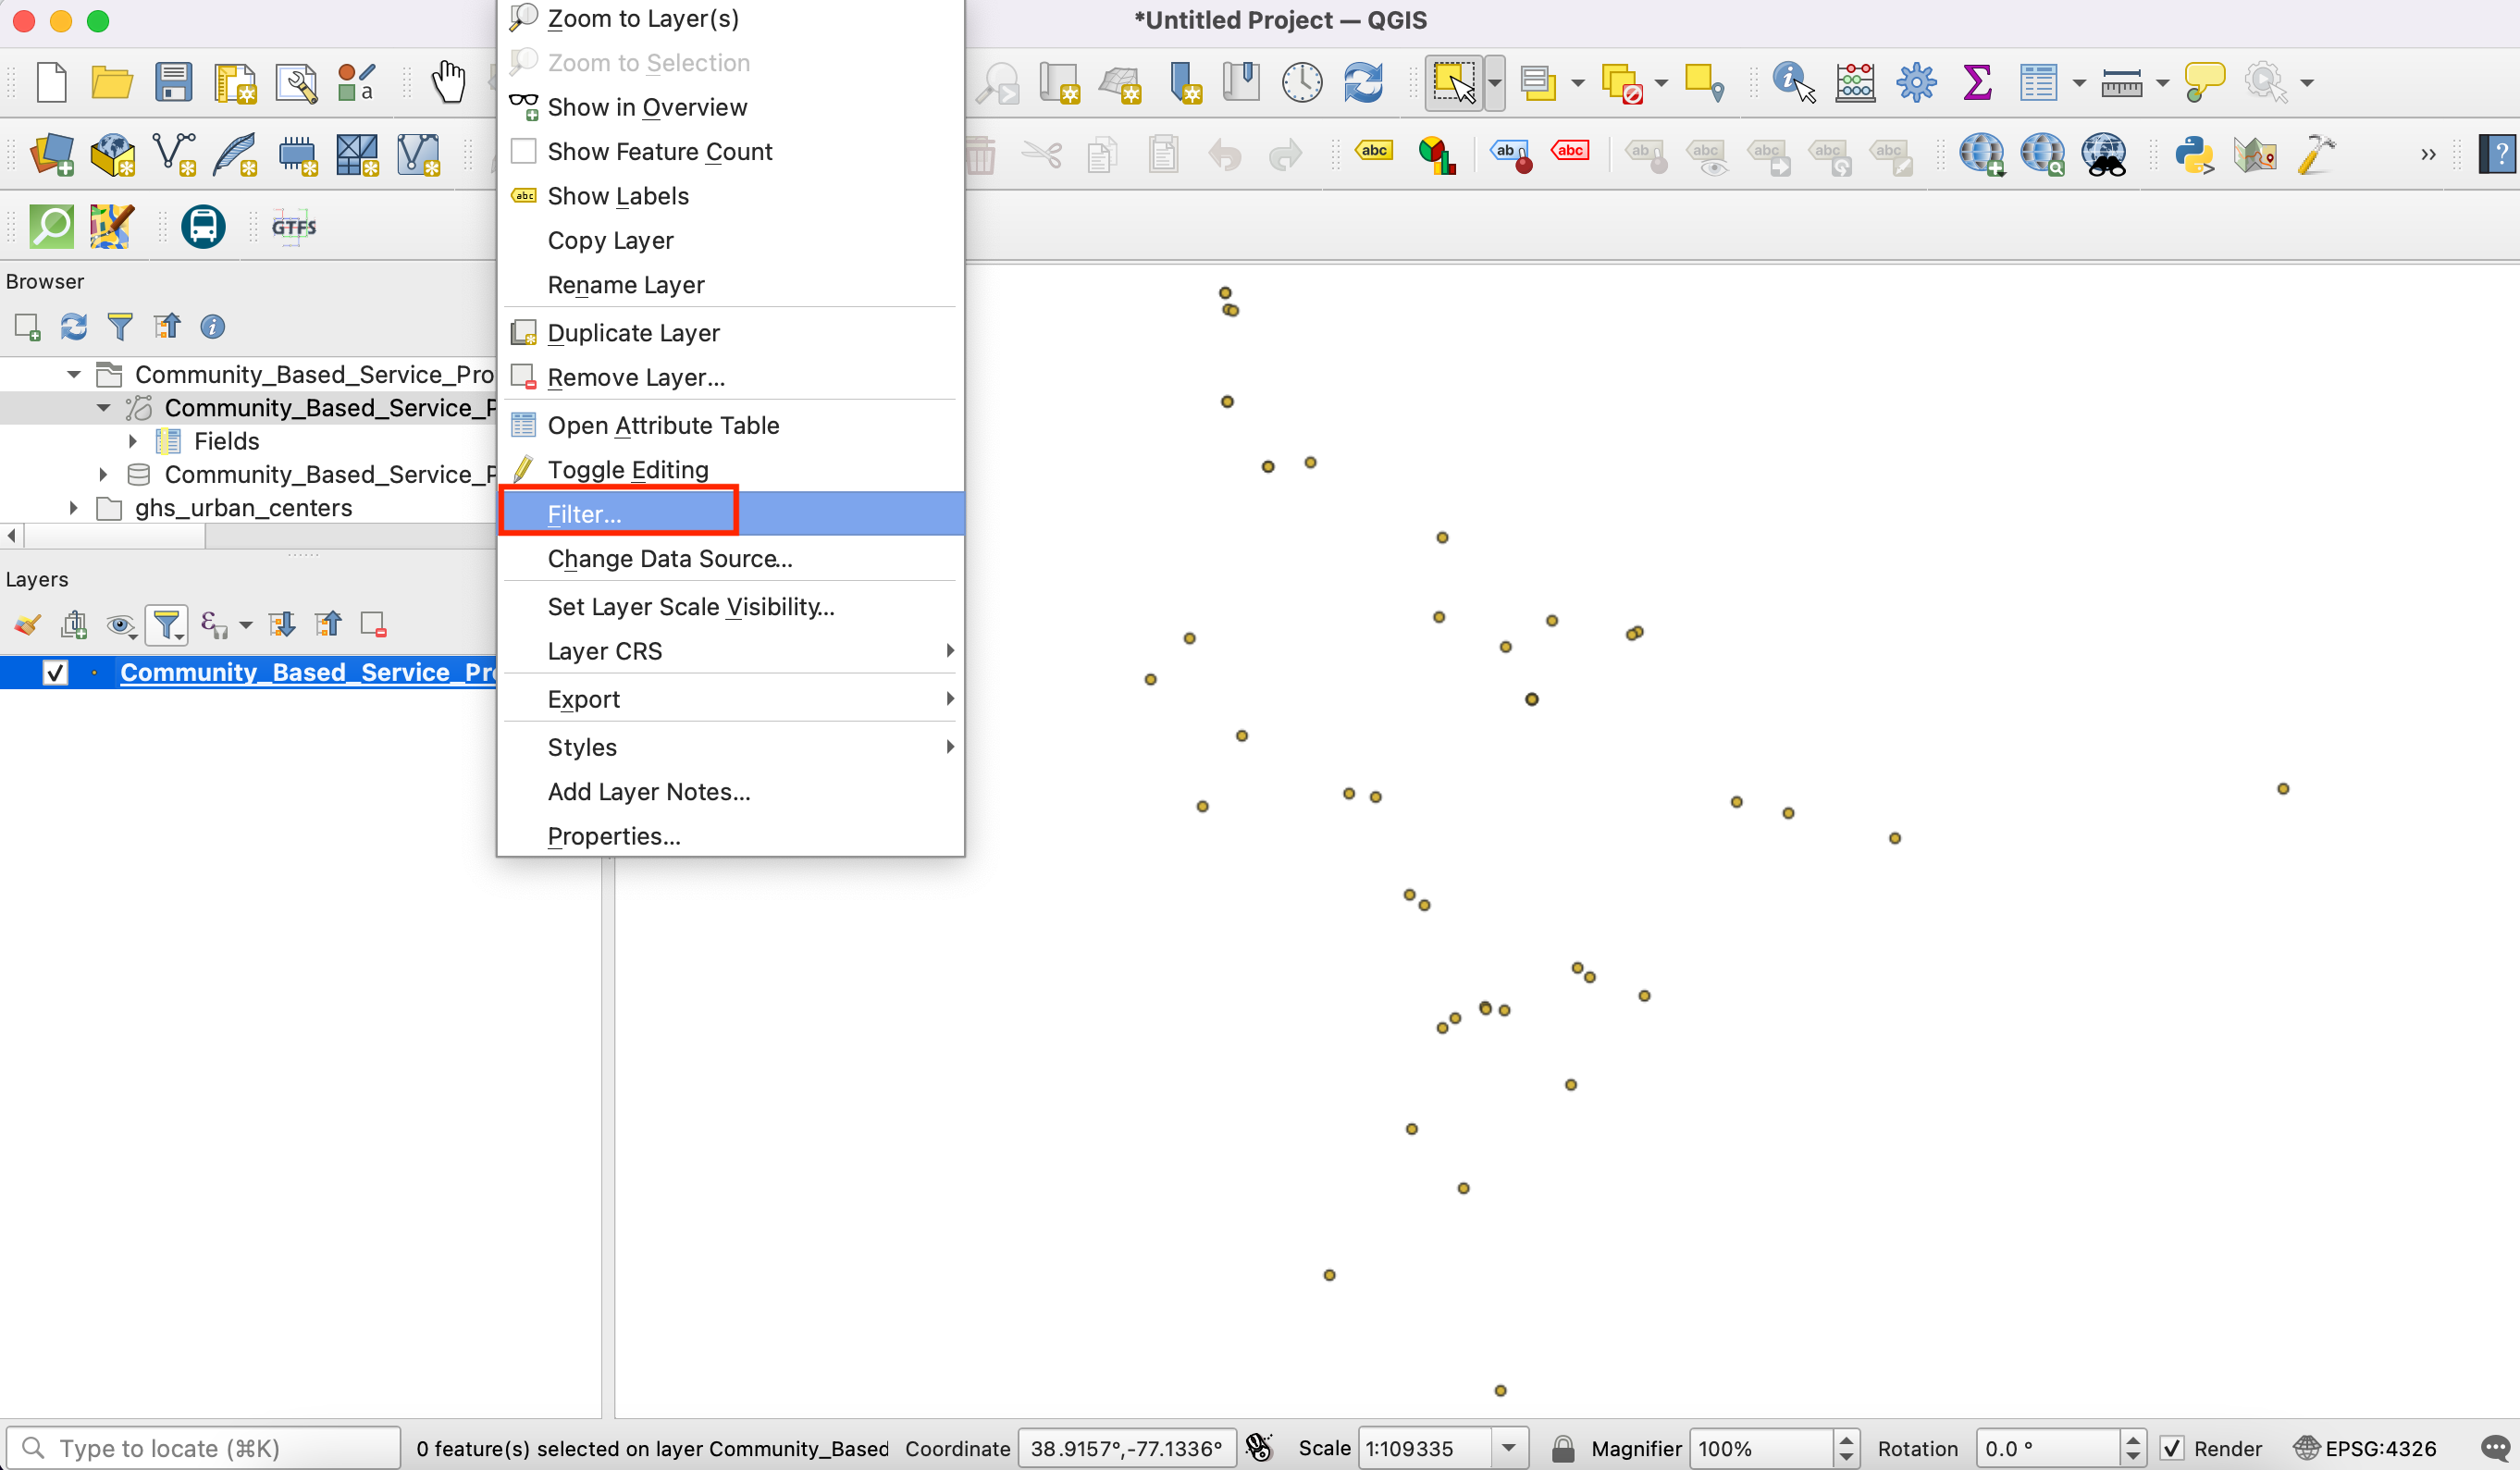2520x1470 pixels.
Task: Open the Scale dropdown in status bar
Action: click(x=1508, y=1448)
